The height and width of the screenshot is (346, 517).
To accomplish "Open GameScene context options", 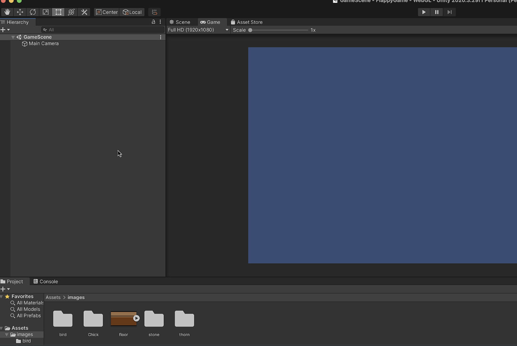I will coord(161,37).
